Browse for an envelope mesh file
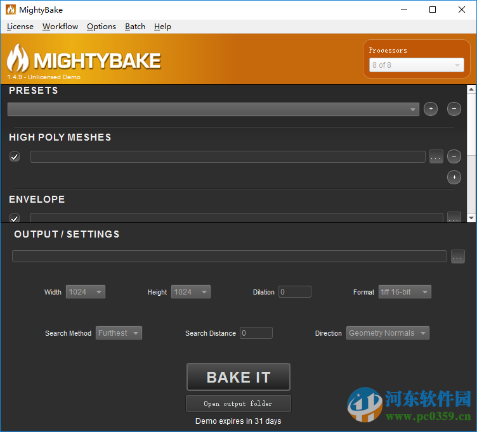 (454, 217)
